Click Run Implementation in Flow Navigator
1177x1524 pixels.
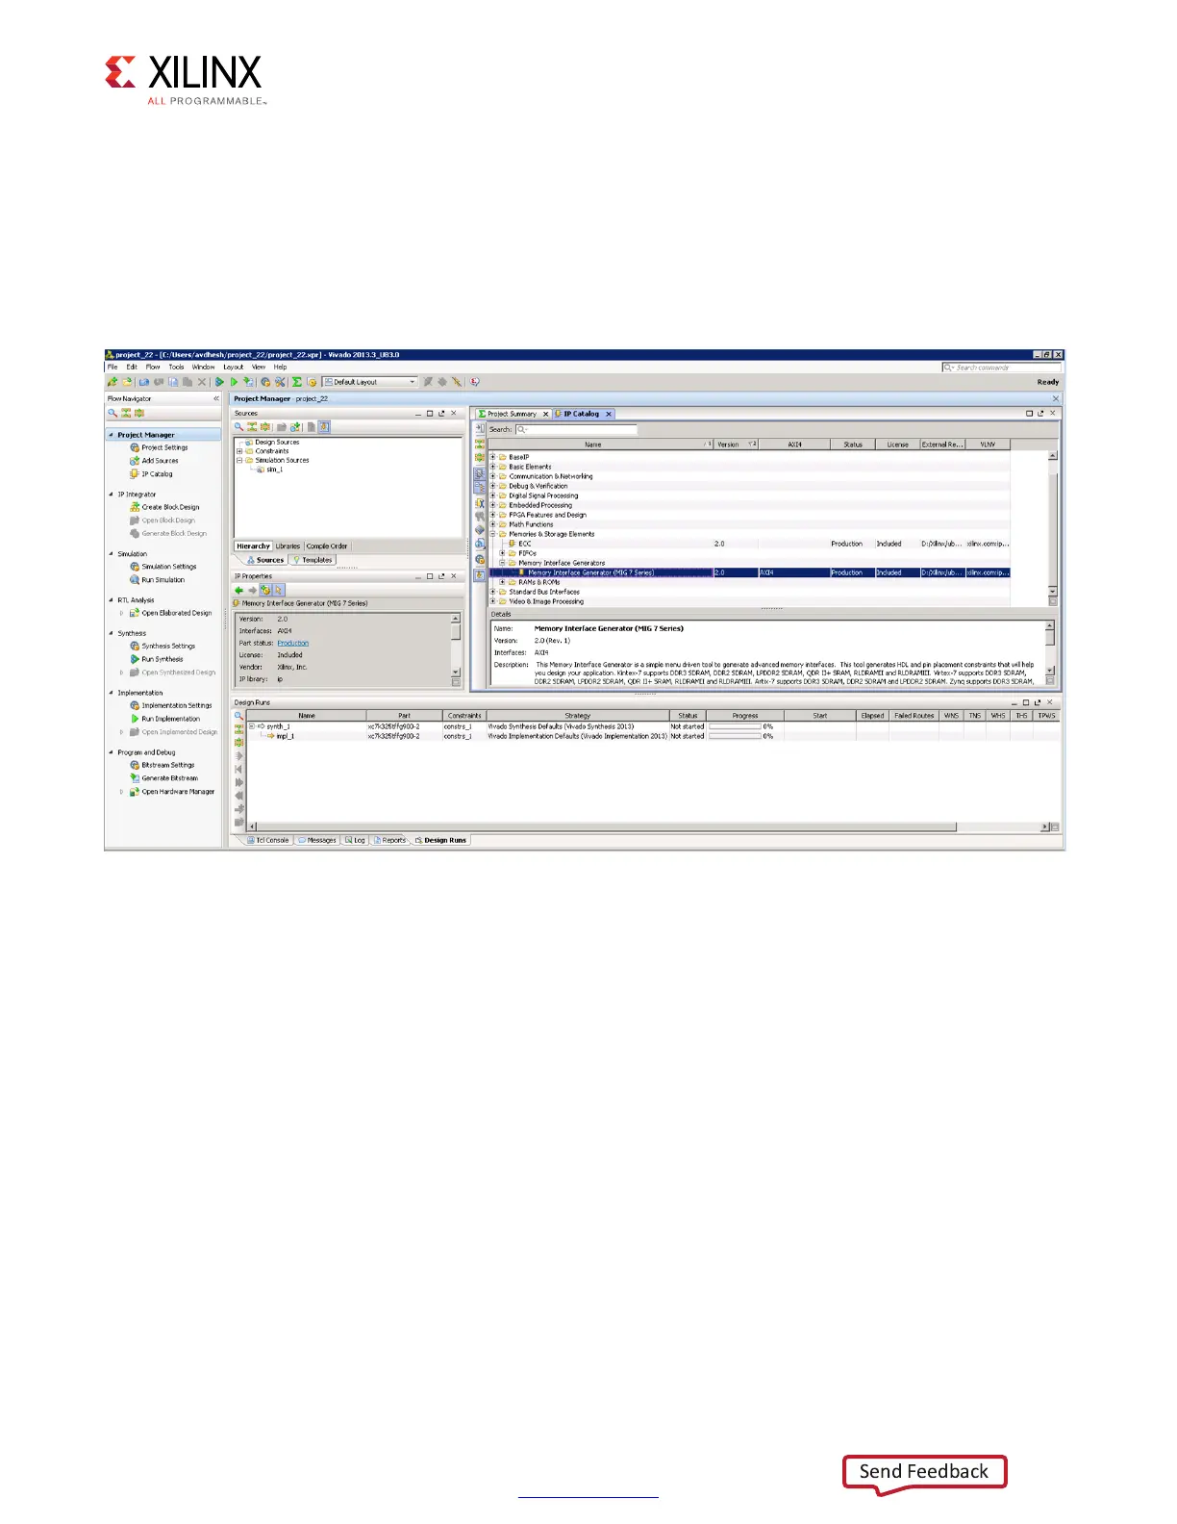(164, 719)
